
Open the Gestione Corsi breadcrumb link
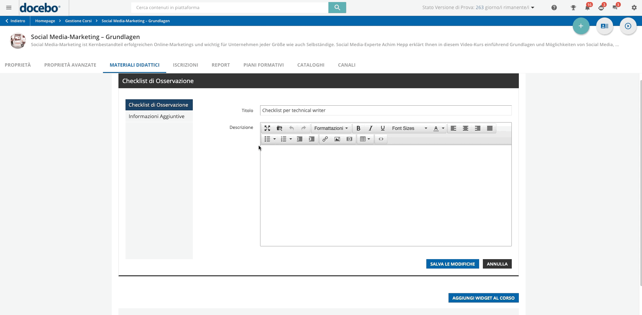(x=78, y=21)
